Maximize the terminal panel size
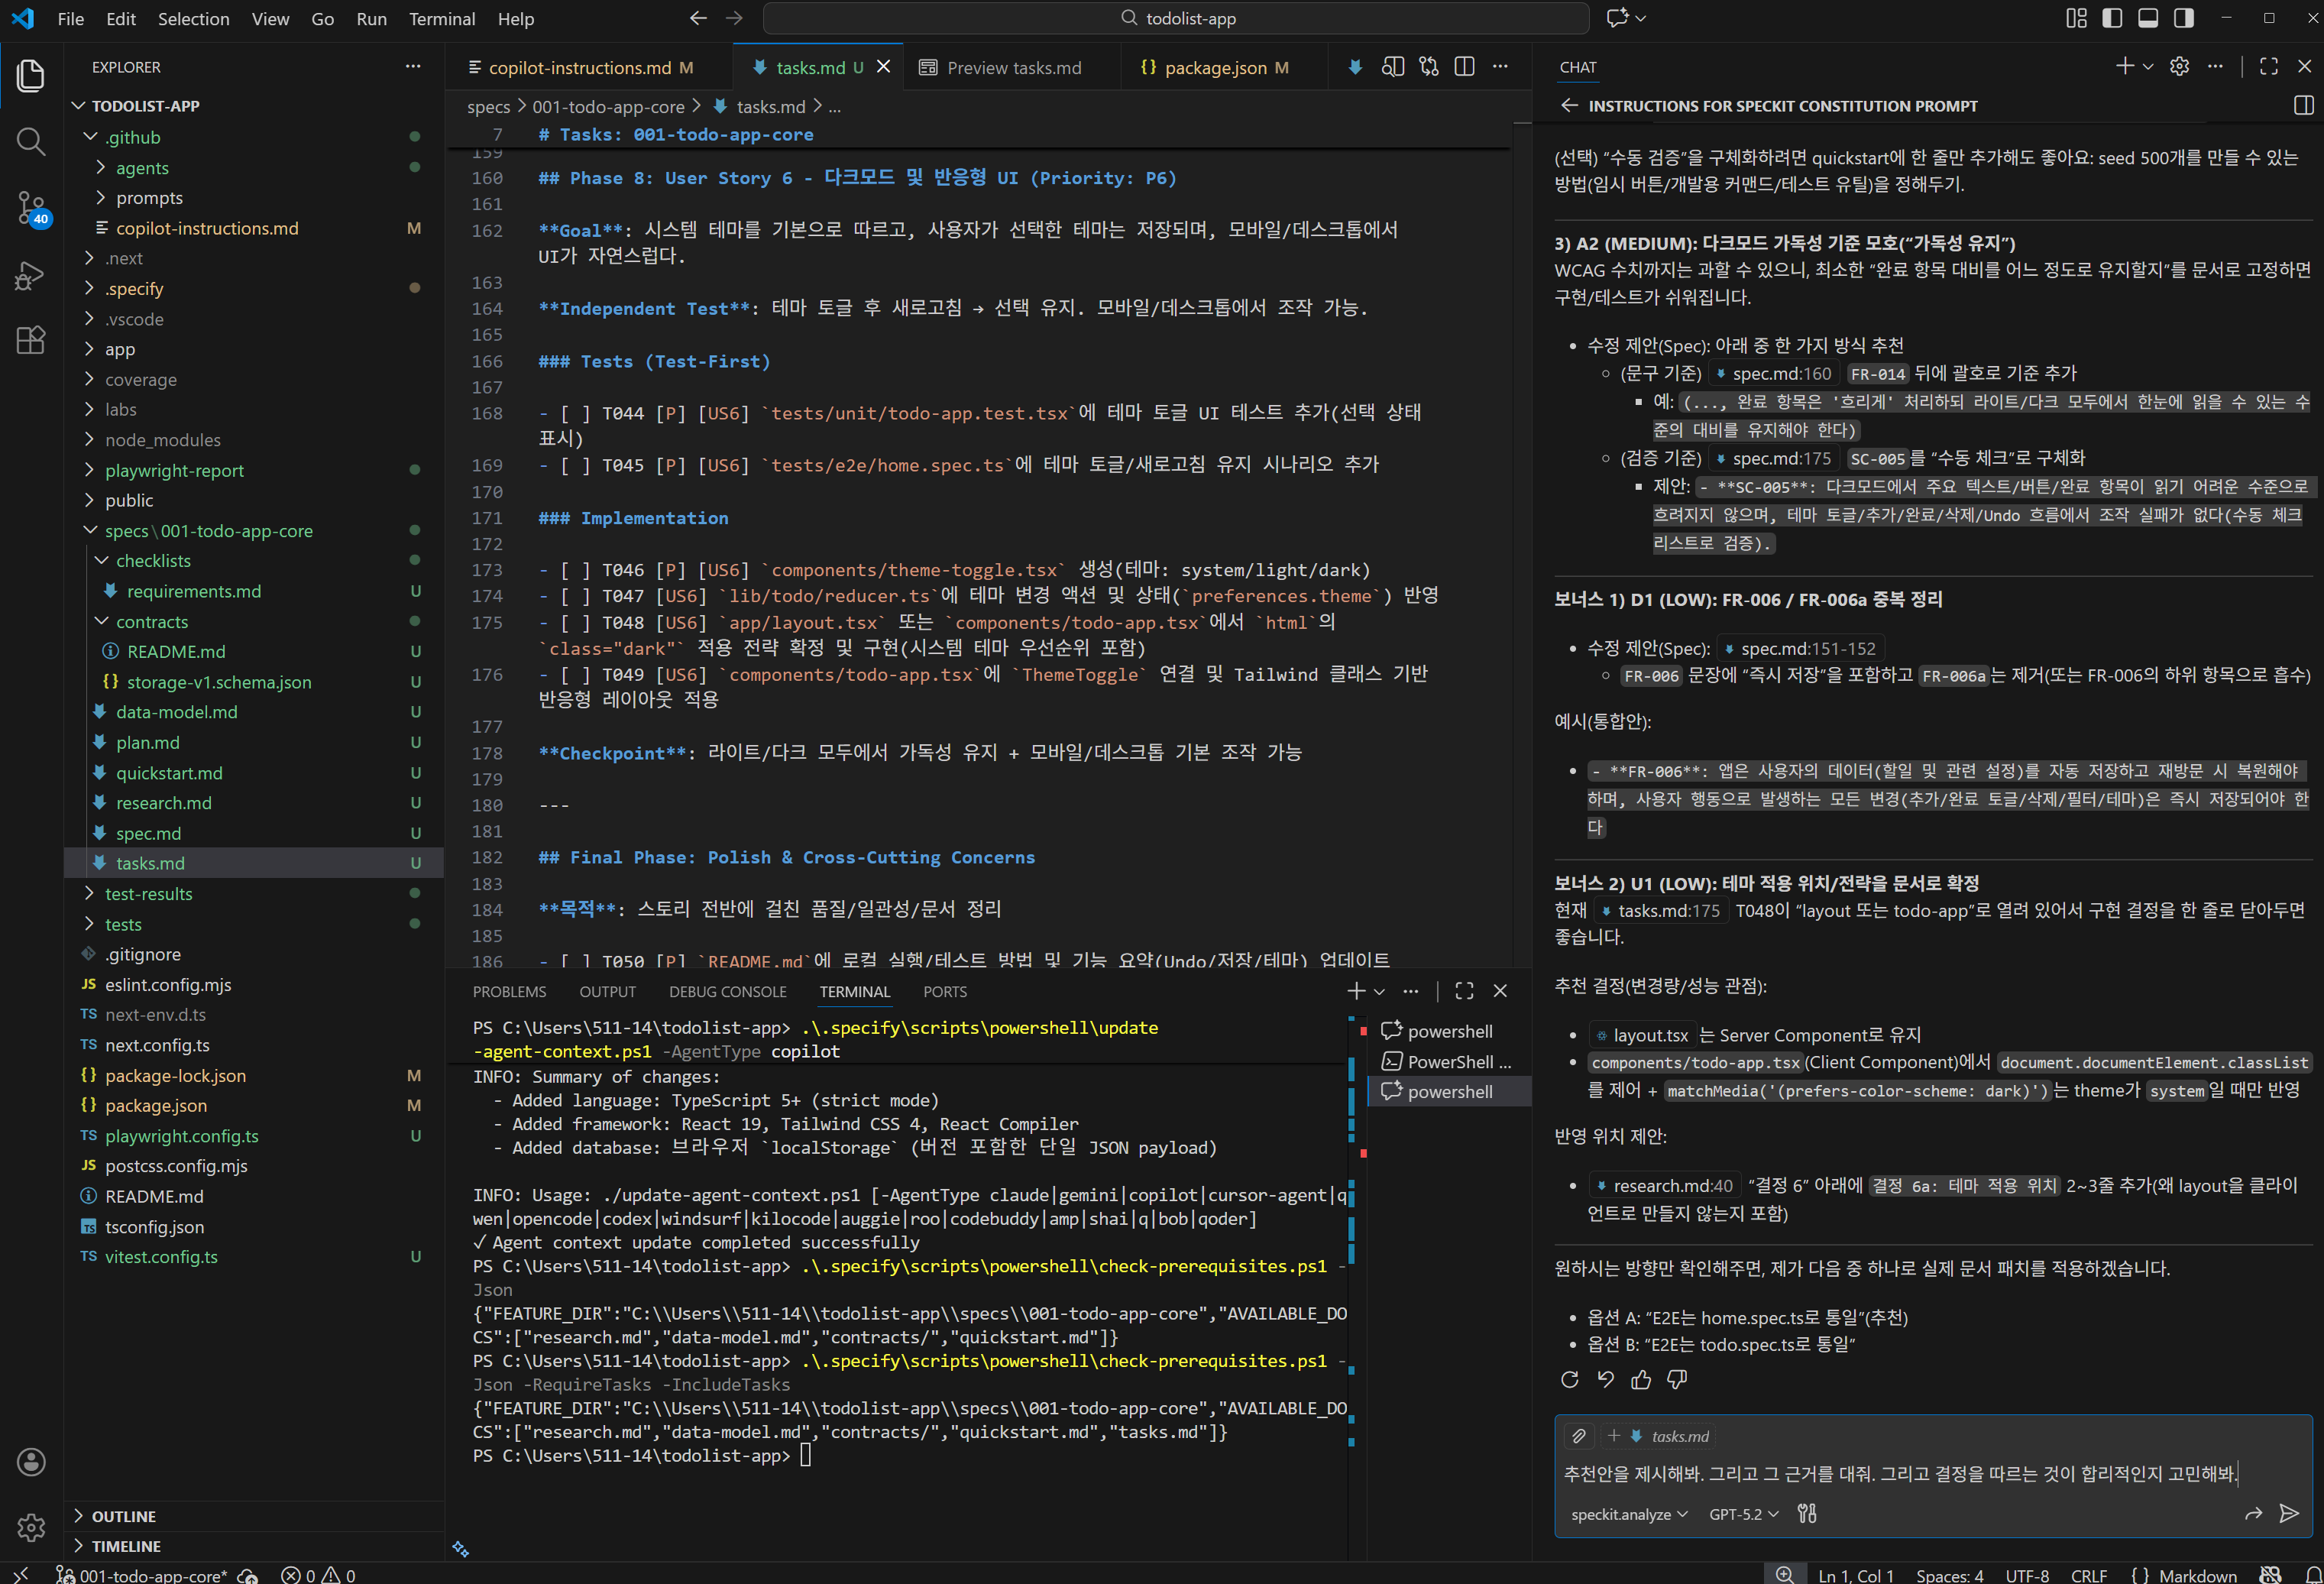2324x1584 pixels. (1464, 991)
